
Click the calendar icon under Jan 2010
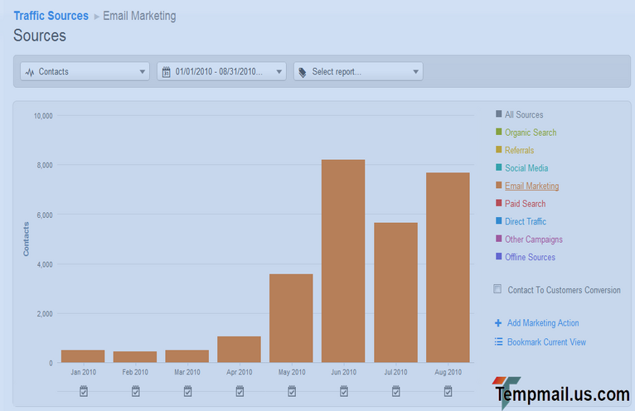(x=84, y=390)
